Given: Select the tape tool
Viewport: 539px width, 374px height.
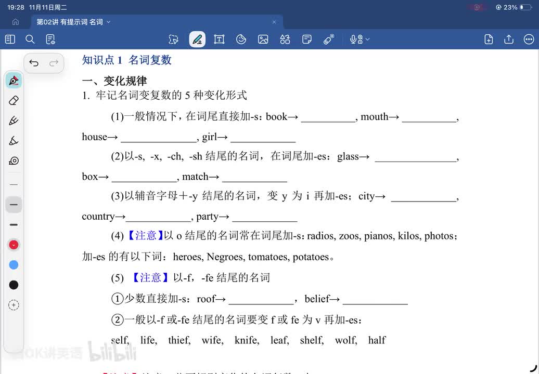Looking at the screenshot, I should [x=14, y=161].
